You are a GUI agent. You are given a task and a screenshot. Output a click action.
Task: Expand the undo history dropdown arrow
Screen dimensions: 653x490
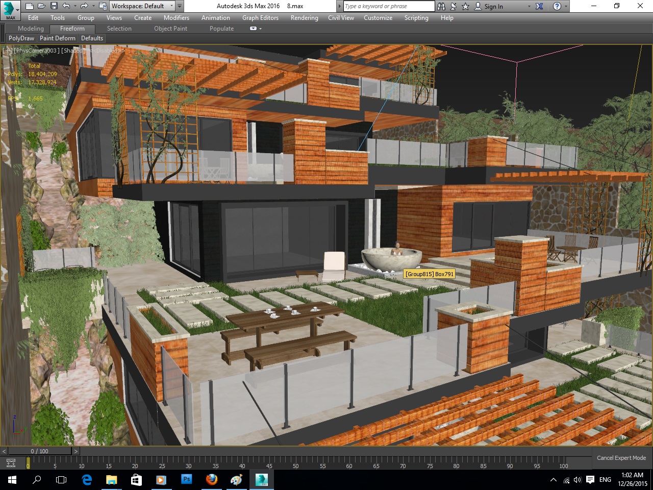(75, 6)
